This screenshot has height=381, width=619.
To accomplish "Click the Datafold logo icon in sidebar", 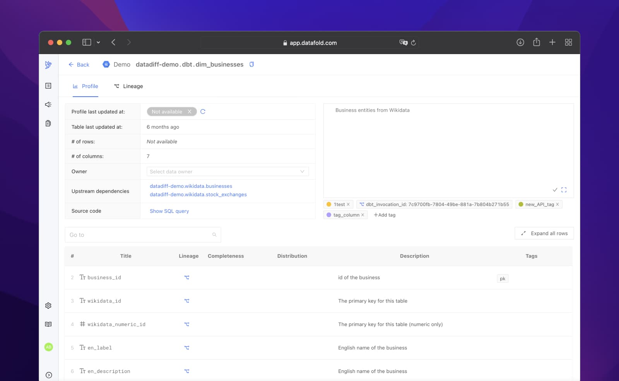I will pos(48,65).
